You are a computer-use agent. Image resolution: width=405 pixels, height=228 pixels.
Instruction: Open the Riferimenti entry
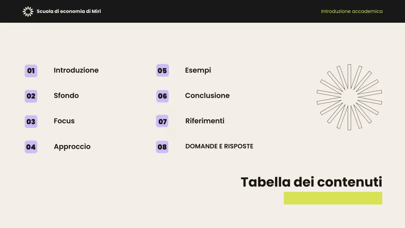205,121
